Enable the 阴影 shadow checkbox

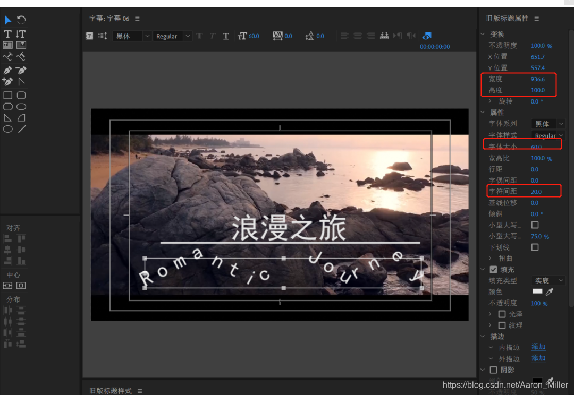(x=493, y=370)
